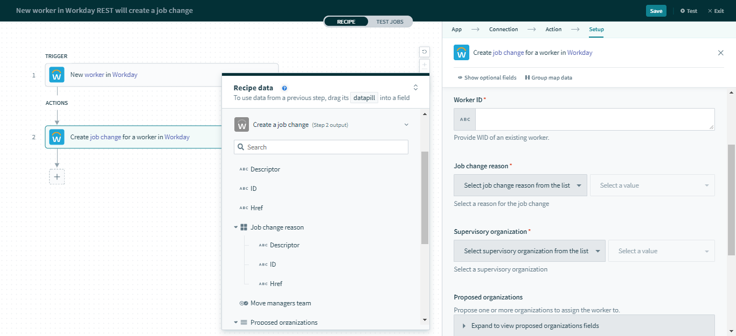
Task: Toggle Show optional fields
Action: tap(487, 78)
